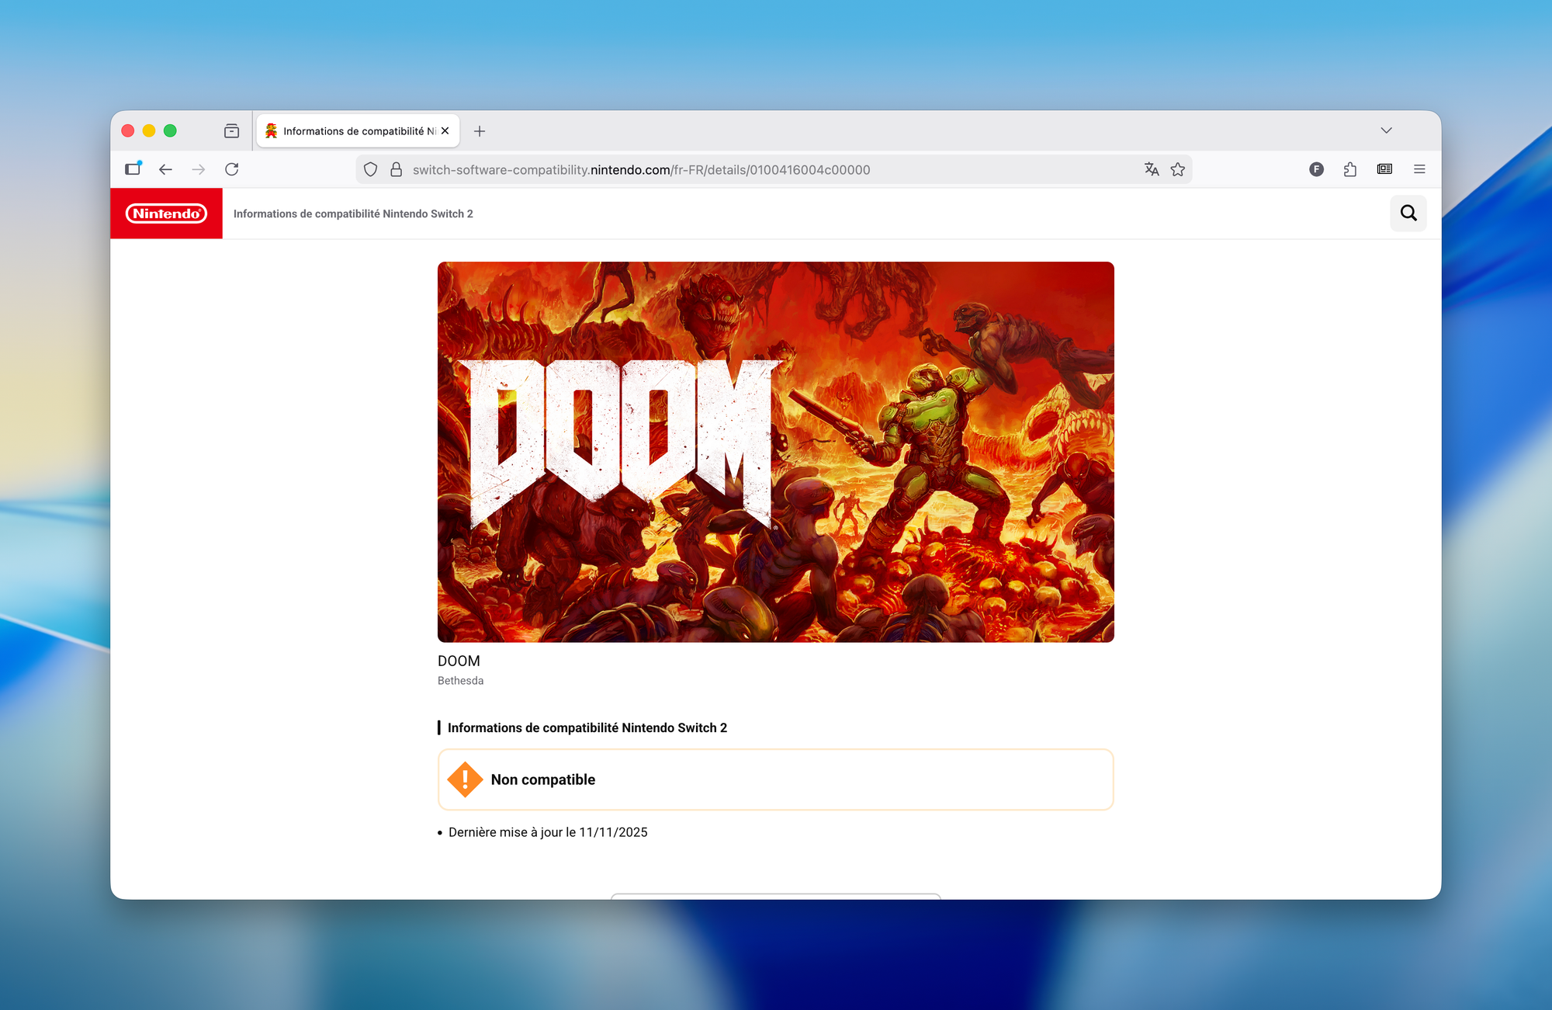Expand the list all tabs chevron
The image size is (1552, 1010).
click(1386, 130)
